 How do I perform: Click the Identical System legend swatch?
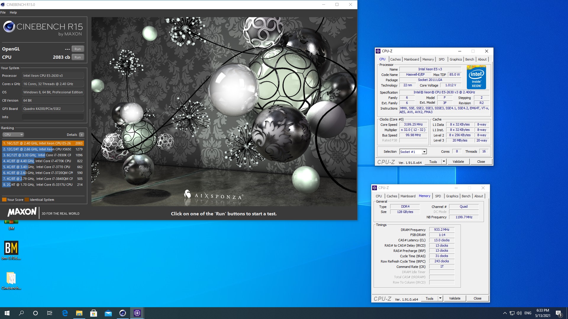27,200
